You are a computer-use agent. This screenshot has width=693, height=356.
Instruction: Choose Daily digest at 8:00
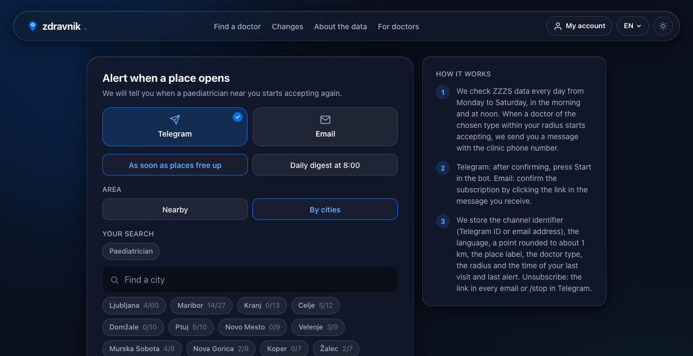(x=325, y=165)
